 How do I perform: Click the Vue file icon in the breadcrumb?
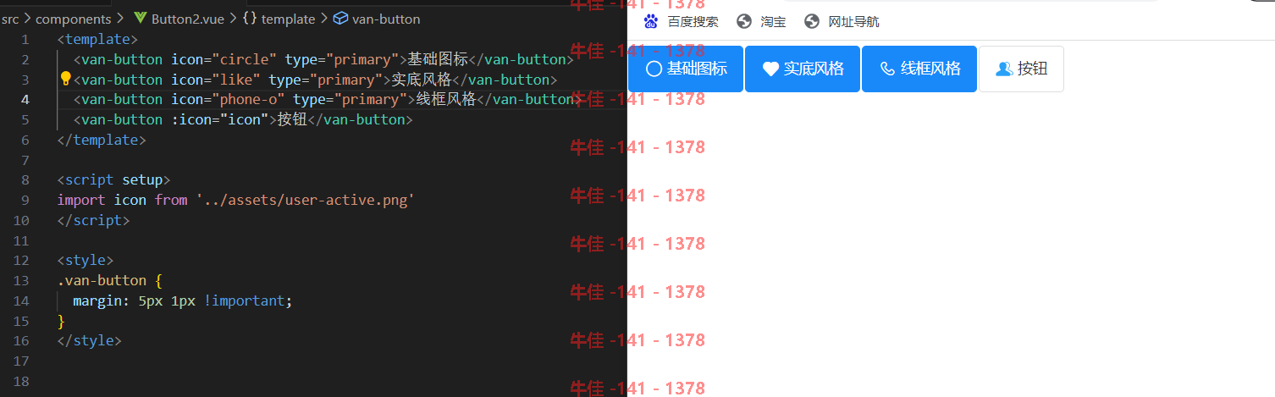pos(141,19)
